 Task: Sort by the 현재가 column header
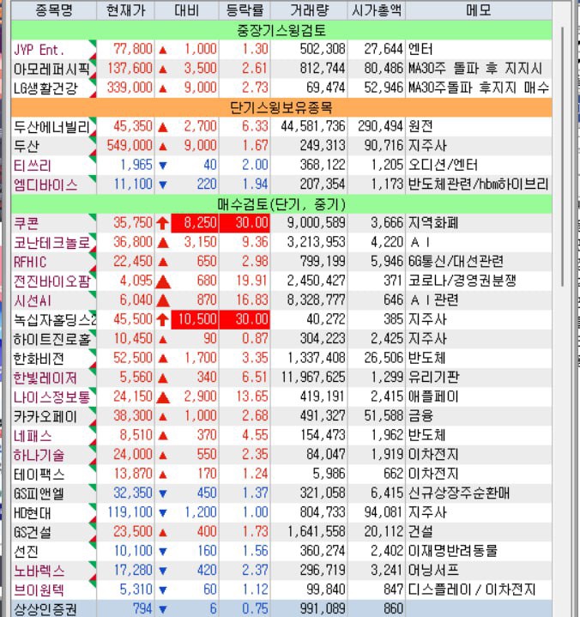point(125,9)
